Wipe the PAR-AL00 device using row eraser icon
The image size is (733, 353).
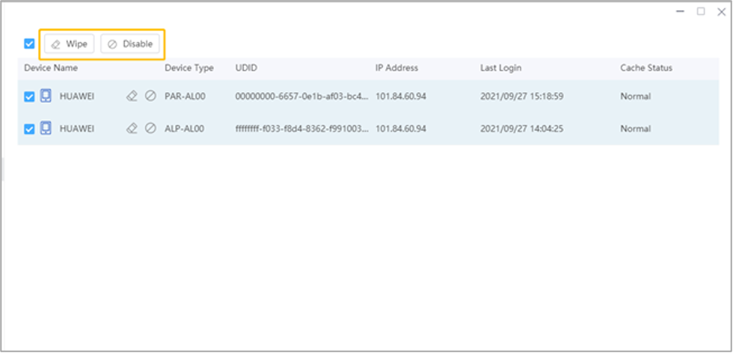pos(132,96)
